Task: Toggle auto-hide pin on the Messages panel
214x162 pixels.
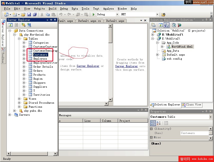Action: pos(142,110)
